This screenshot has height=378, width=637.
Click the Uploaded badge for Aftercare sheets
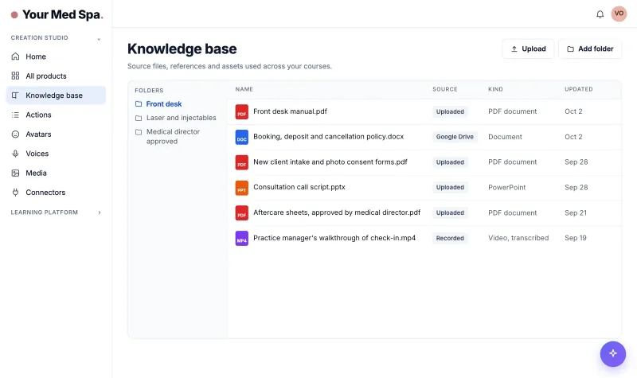point(450,212)
